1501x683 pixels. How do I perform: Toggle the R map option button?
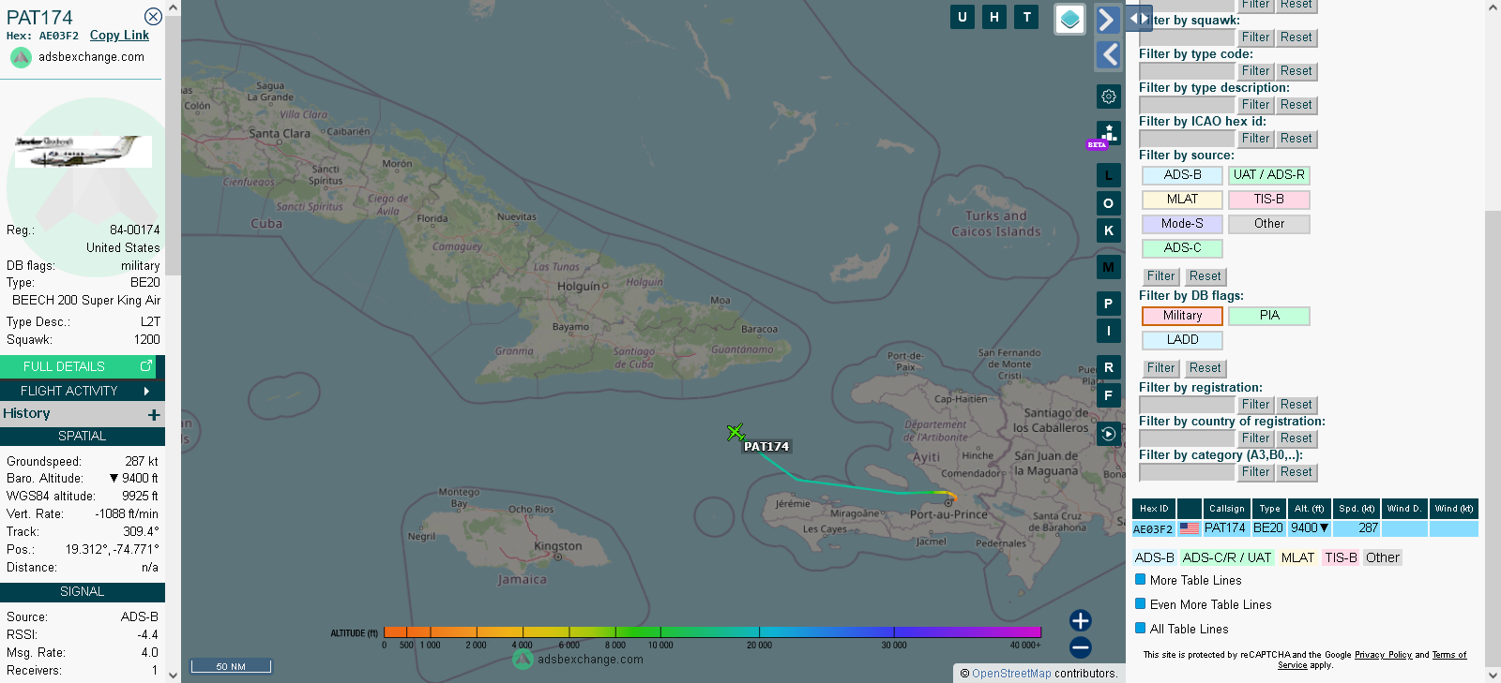(x=1109, y=367)
